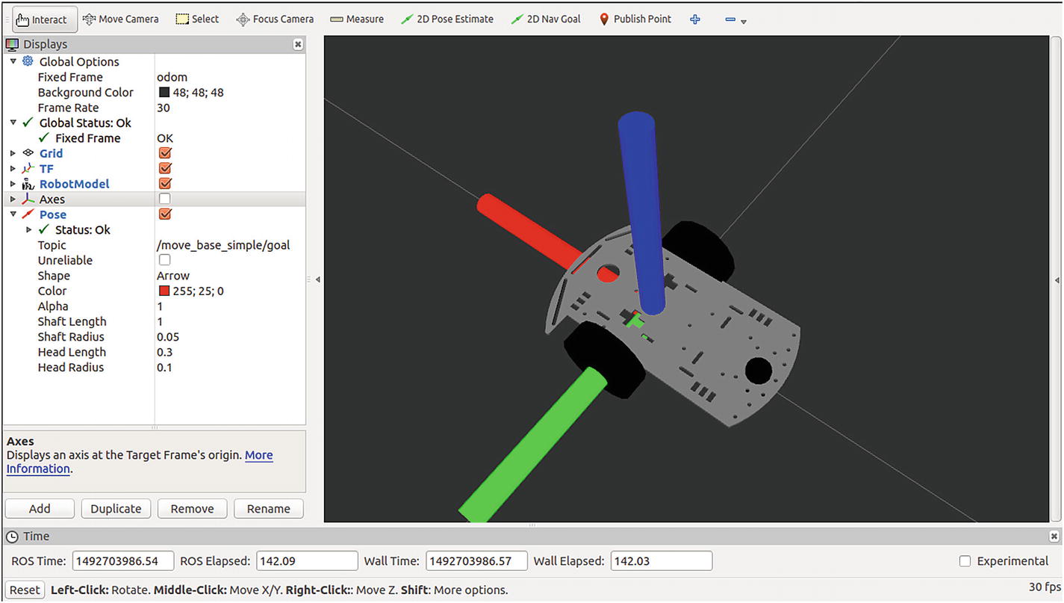Open the minus remove-tool dropdown

pyautogui.click(x=735, y=20)
